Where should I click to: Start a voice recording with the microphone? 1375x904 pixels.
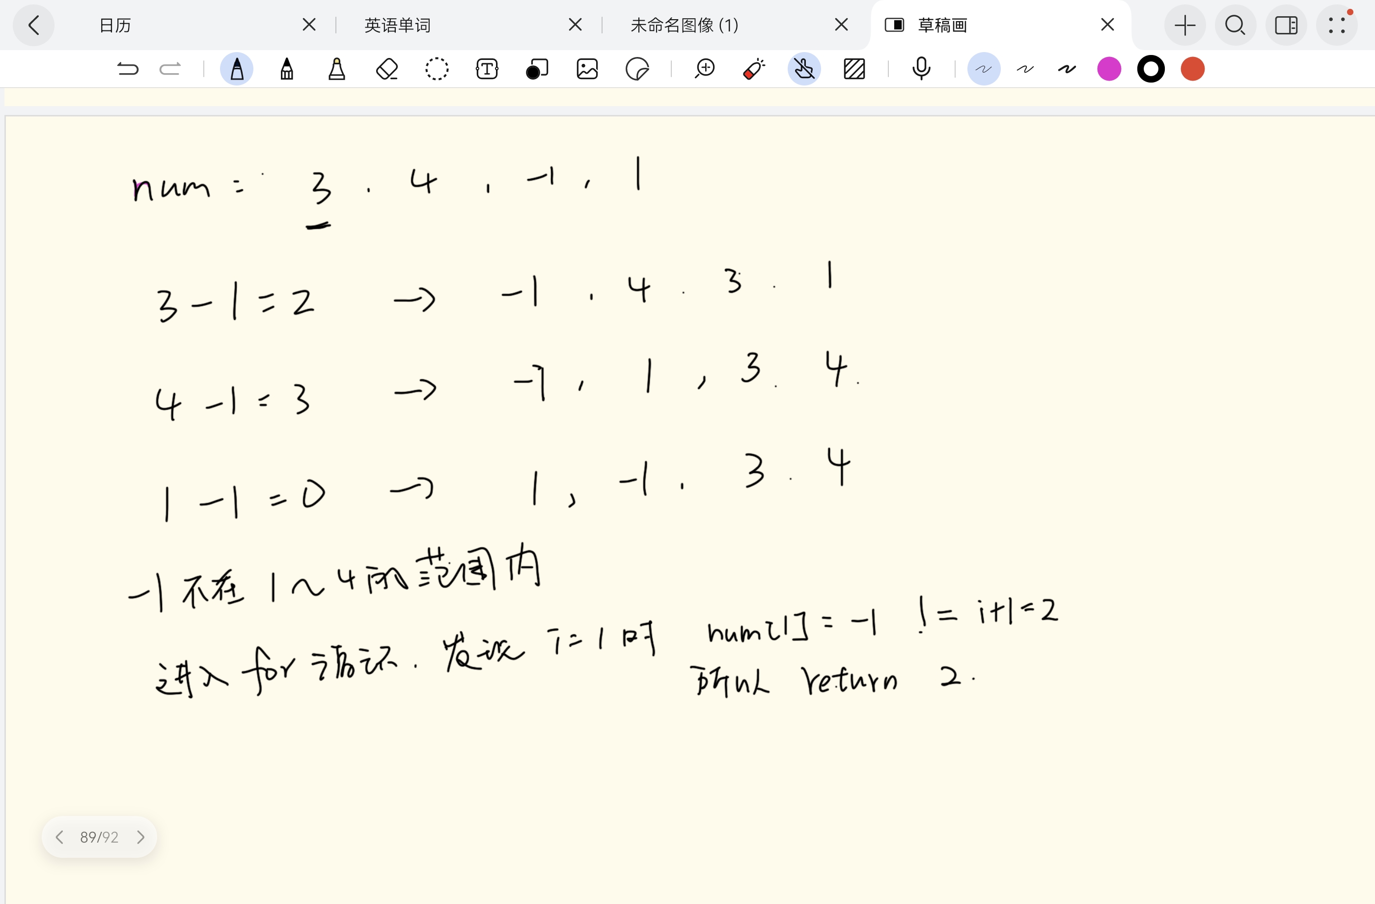tap(921, 69)
